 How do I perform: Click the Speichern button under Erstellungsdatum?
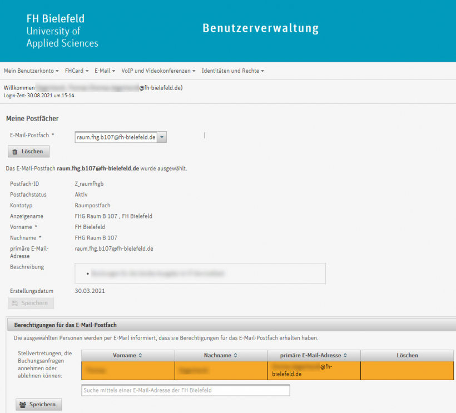point(31,303)
